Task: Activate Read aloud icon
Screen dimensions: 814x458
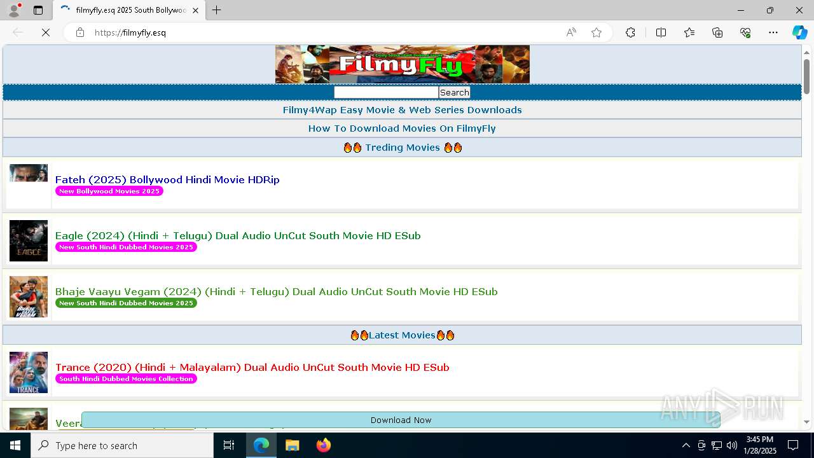Action: [x=571, y=32]
